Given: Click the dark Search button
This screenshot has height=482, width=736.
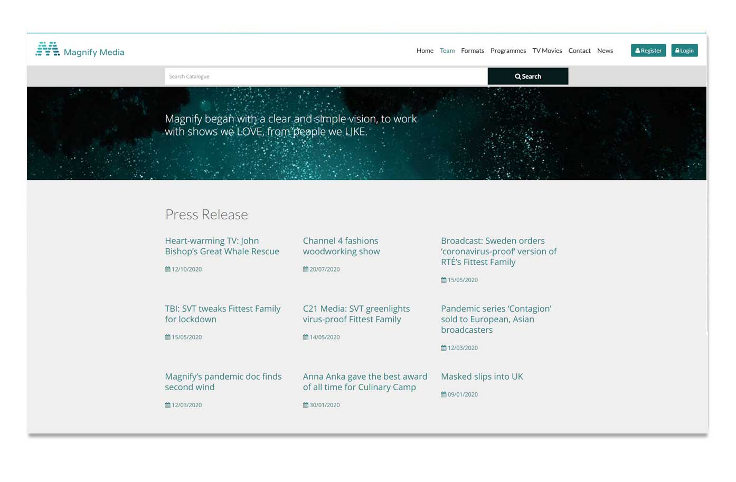Looking at the screenshot, I should click(528, 76).
